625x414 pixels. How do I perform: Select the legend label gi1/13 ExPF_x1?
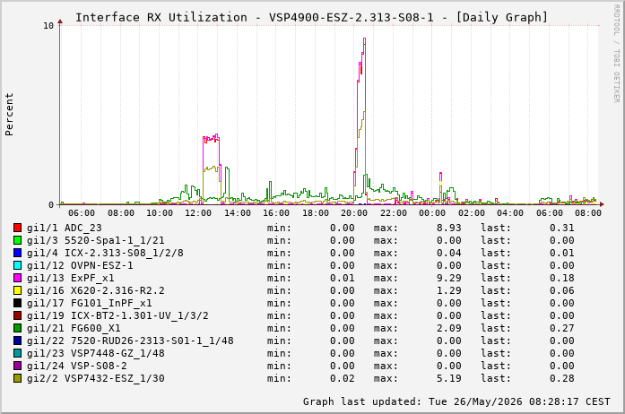tap(71, 278)
